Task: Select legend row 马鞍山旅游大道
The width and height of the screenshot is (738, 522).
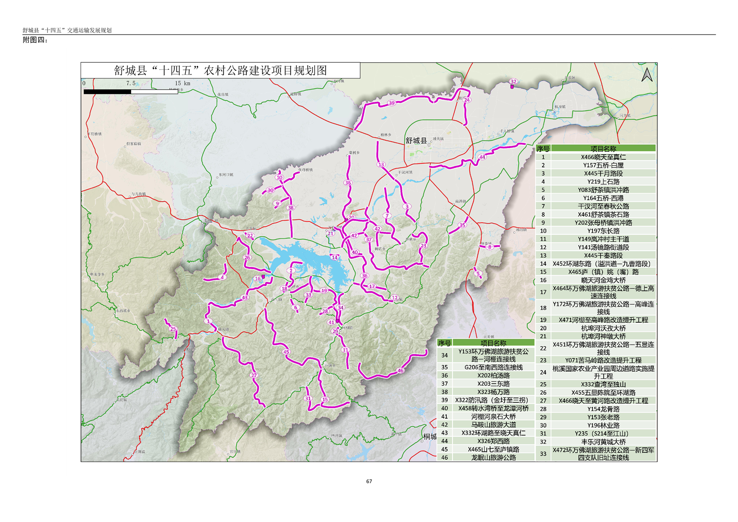Action: coord(485,425)
